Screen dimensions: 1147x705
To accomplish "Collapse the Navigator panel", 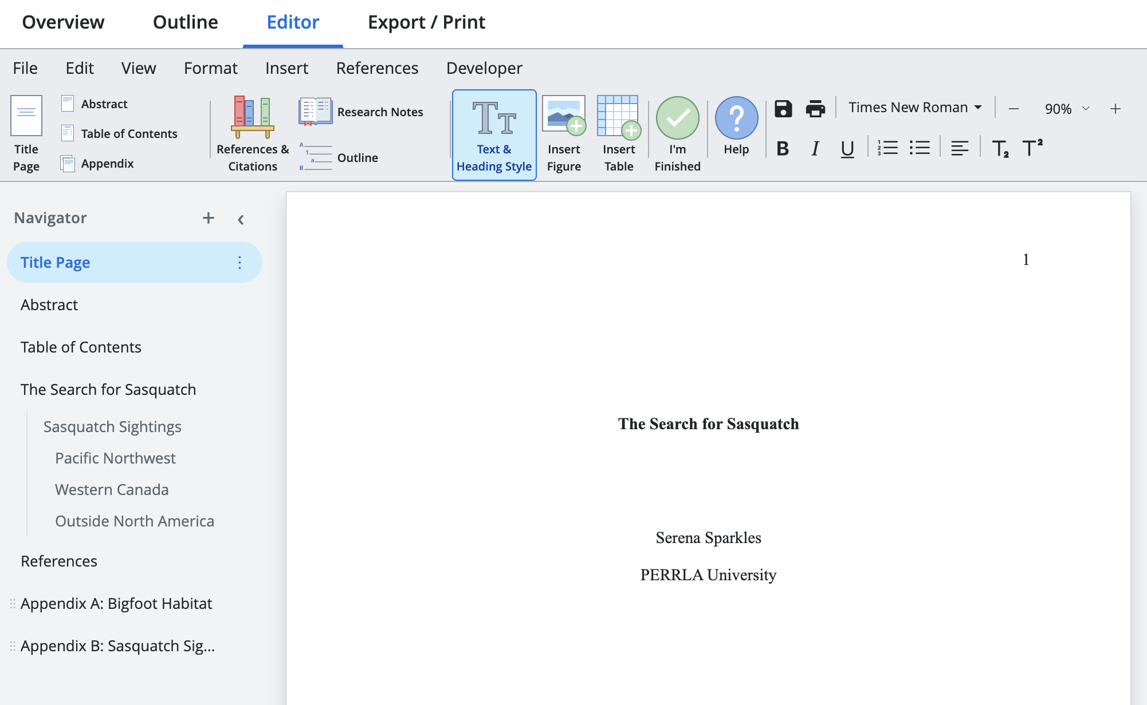I will (241, 219).
